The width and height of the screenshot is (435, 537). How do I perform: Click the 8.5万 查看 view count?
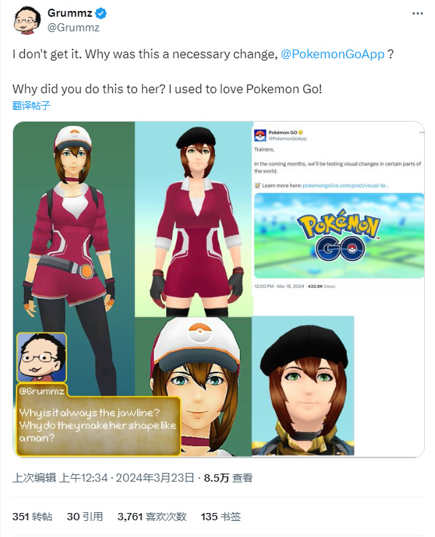[x=228, y=477]
